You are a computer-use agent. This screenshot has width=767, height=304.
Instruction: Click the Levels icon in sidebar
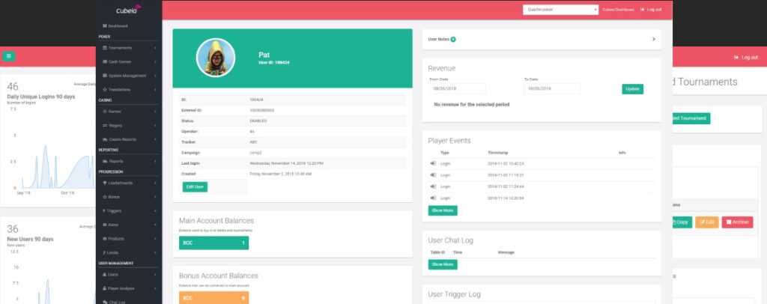point(105,252)
